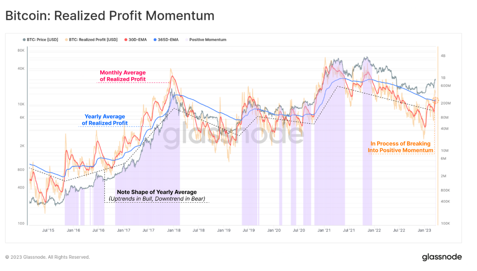
Task: Click the blue dot beside 365D-EMA legend
Action: [155, 40]
